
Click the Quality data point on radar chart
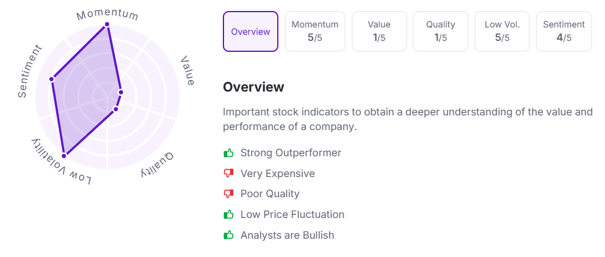115,109
